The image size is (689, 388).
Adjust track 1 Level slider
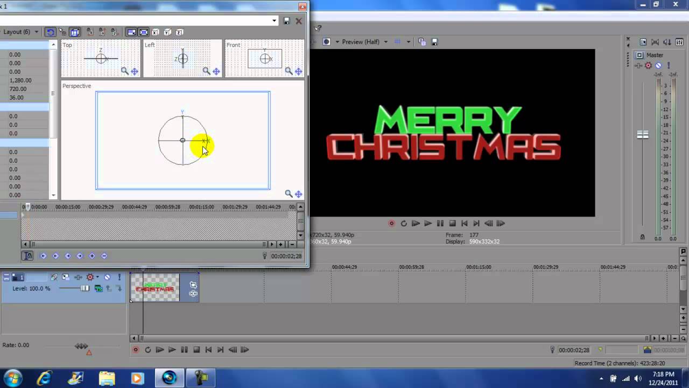point(85,288)
